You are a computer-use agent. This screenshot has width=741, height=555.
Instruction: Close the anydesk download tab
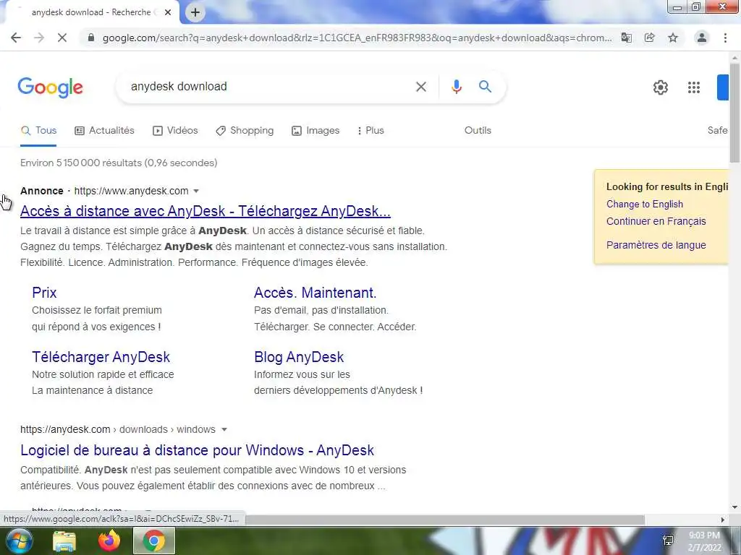pos(168,12)
